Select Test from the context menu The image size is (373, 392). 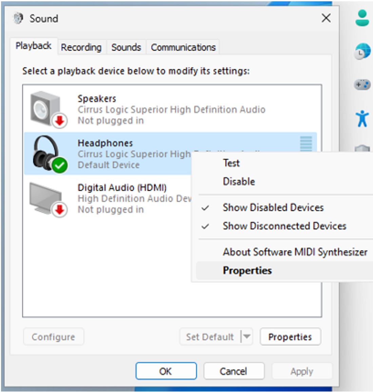coord(231,163)
